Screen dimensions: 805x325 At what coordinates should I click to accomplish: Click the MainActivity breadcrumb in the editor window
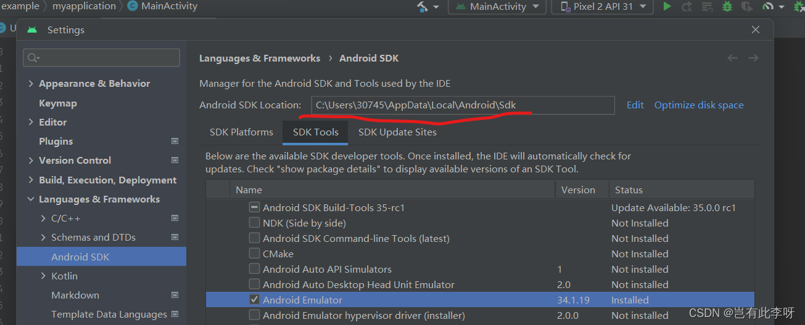coord(163,6)
